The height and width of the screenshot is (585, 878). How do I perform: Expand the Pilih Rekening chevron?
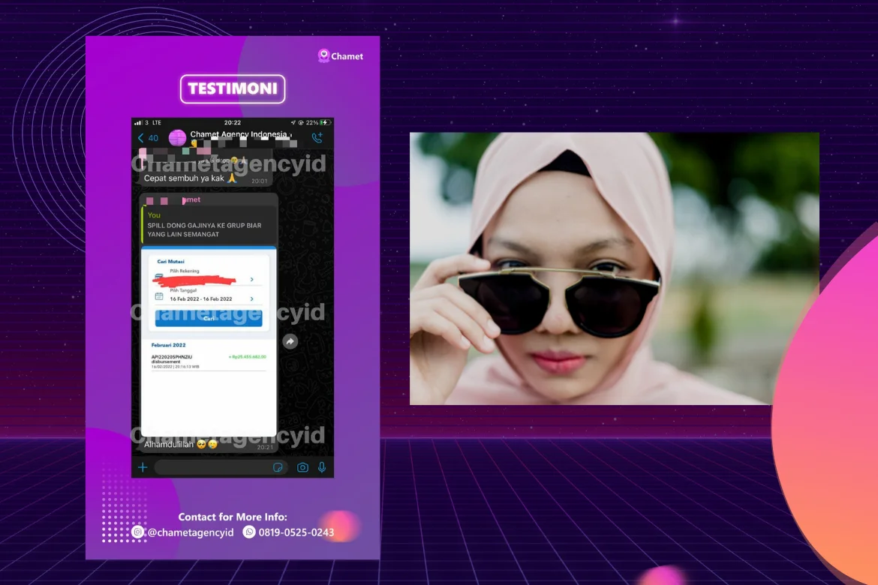(251, 279)
